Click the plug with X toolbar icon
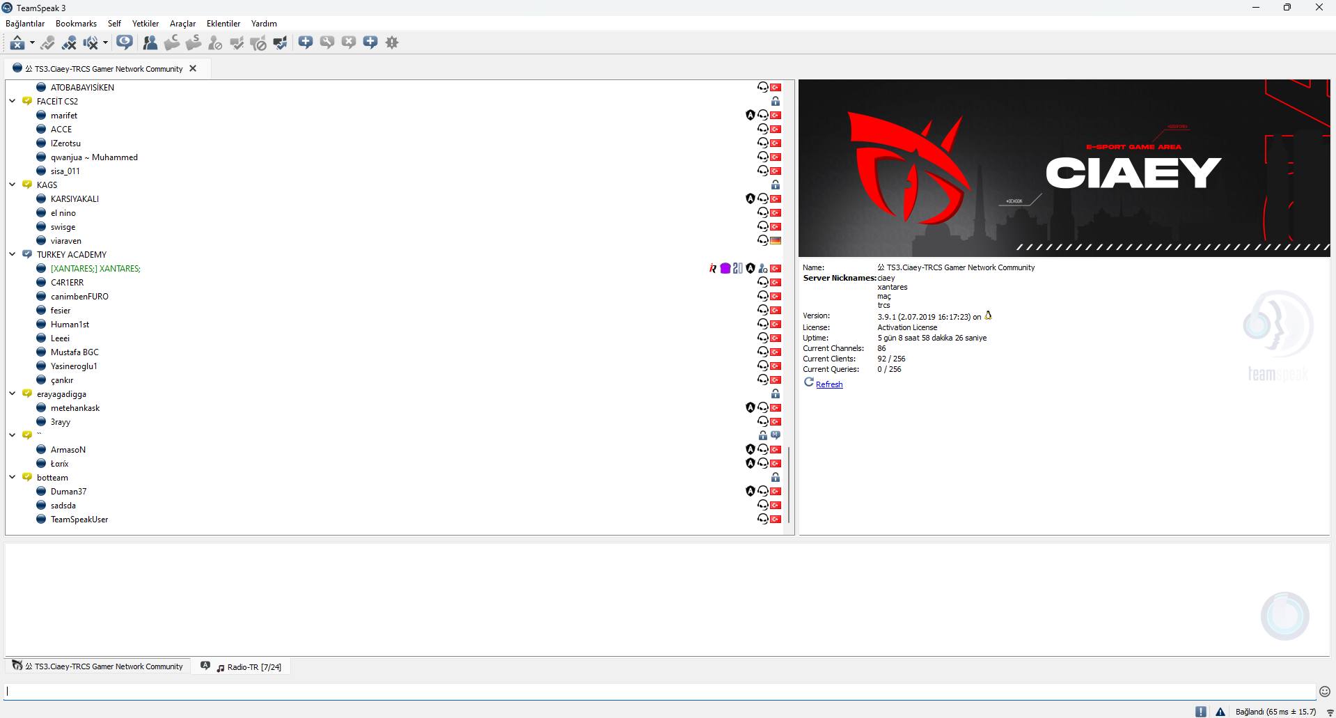This screenshot has width=1336, height=718. click(x=69, y=42)
